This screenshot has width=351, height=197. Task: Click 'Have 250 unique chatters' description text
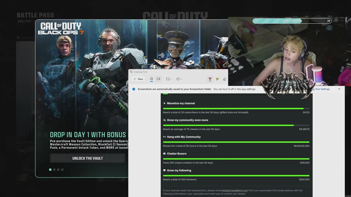coord(188,163)
